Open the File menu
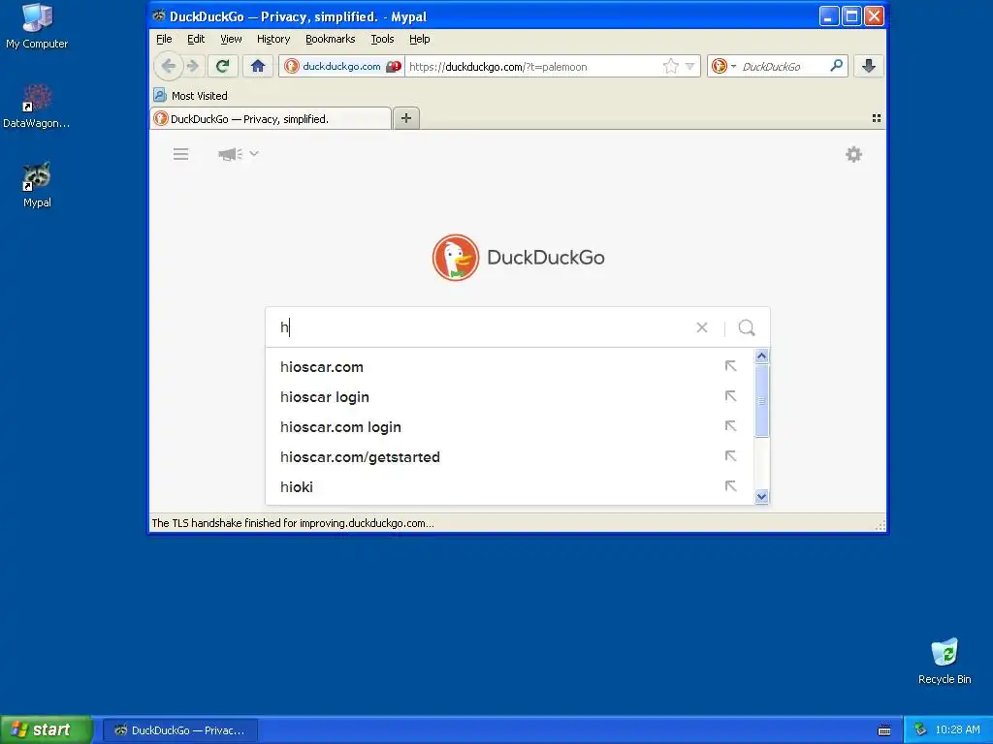Viewport: 993px width, 744px height. (164, 39)
